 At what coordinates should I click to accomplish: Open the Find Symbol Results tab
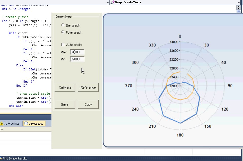click(x=13, y=158)
